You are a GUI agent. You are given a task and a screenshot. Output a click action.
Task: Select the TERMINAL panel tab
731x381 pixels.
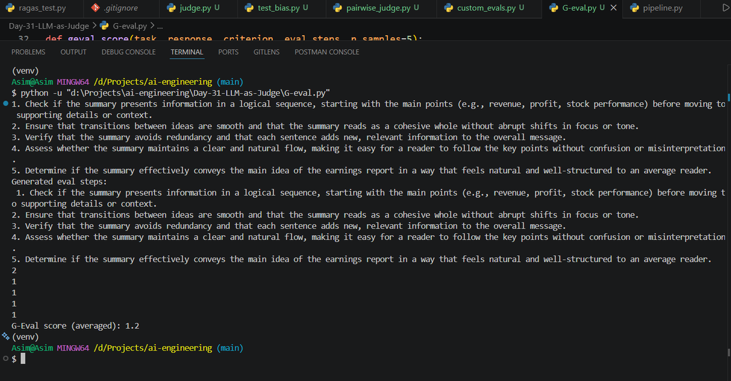coord(187,52)
